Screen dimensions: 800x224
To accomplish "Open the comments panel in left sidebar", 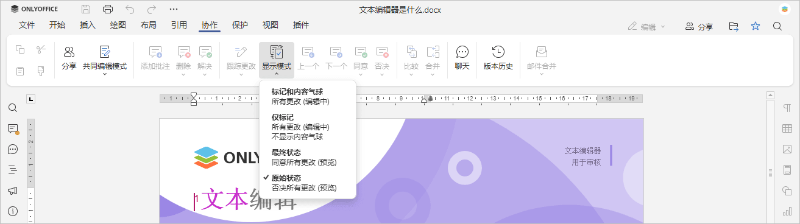I will click(13, 128).
